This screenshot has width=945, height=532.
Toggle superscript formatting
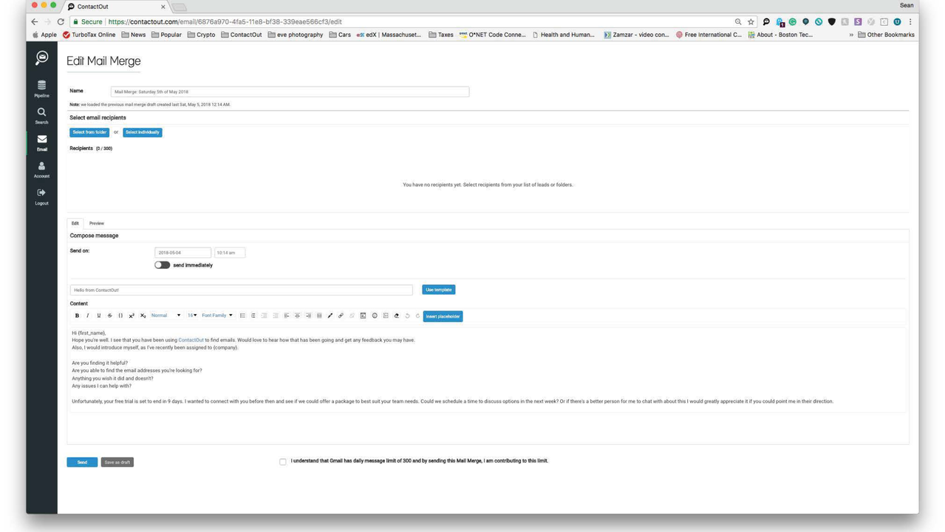click(x=132, y=316)
